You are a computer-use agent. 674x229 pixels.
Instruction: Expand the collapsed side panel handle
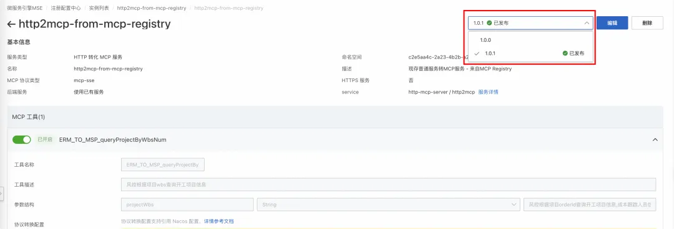2,192
